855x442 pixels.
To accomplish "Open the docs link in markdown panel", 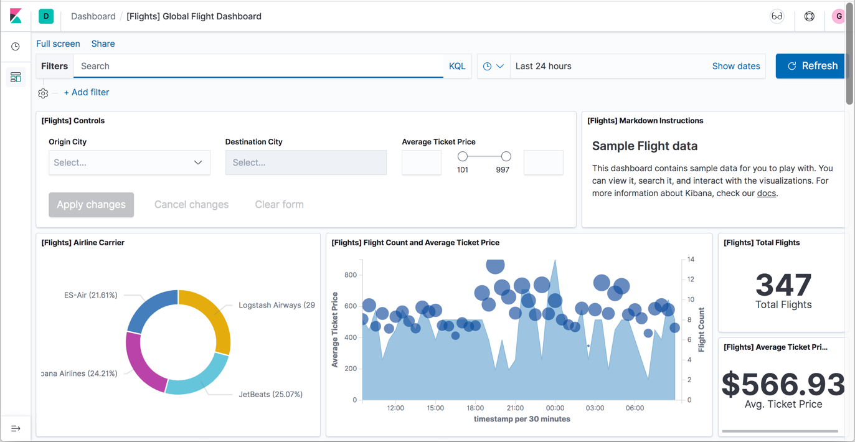I will tap(766, 193).
